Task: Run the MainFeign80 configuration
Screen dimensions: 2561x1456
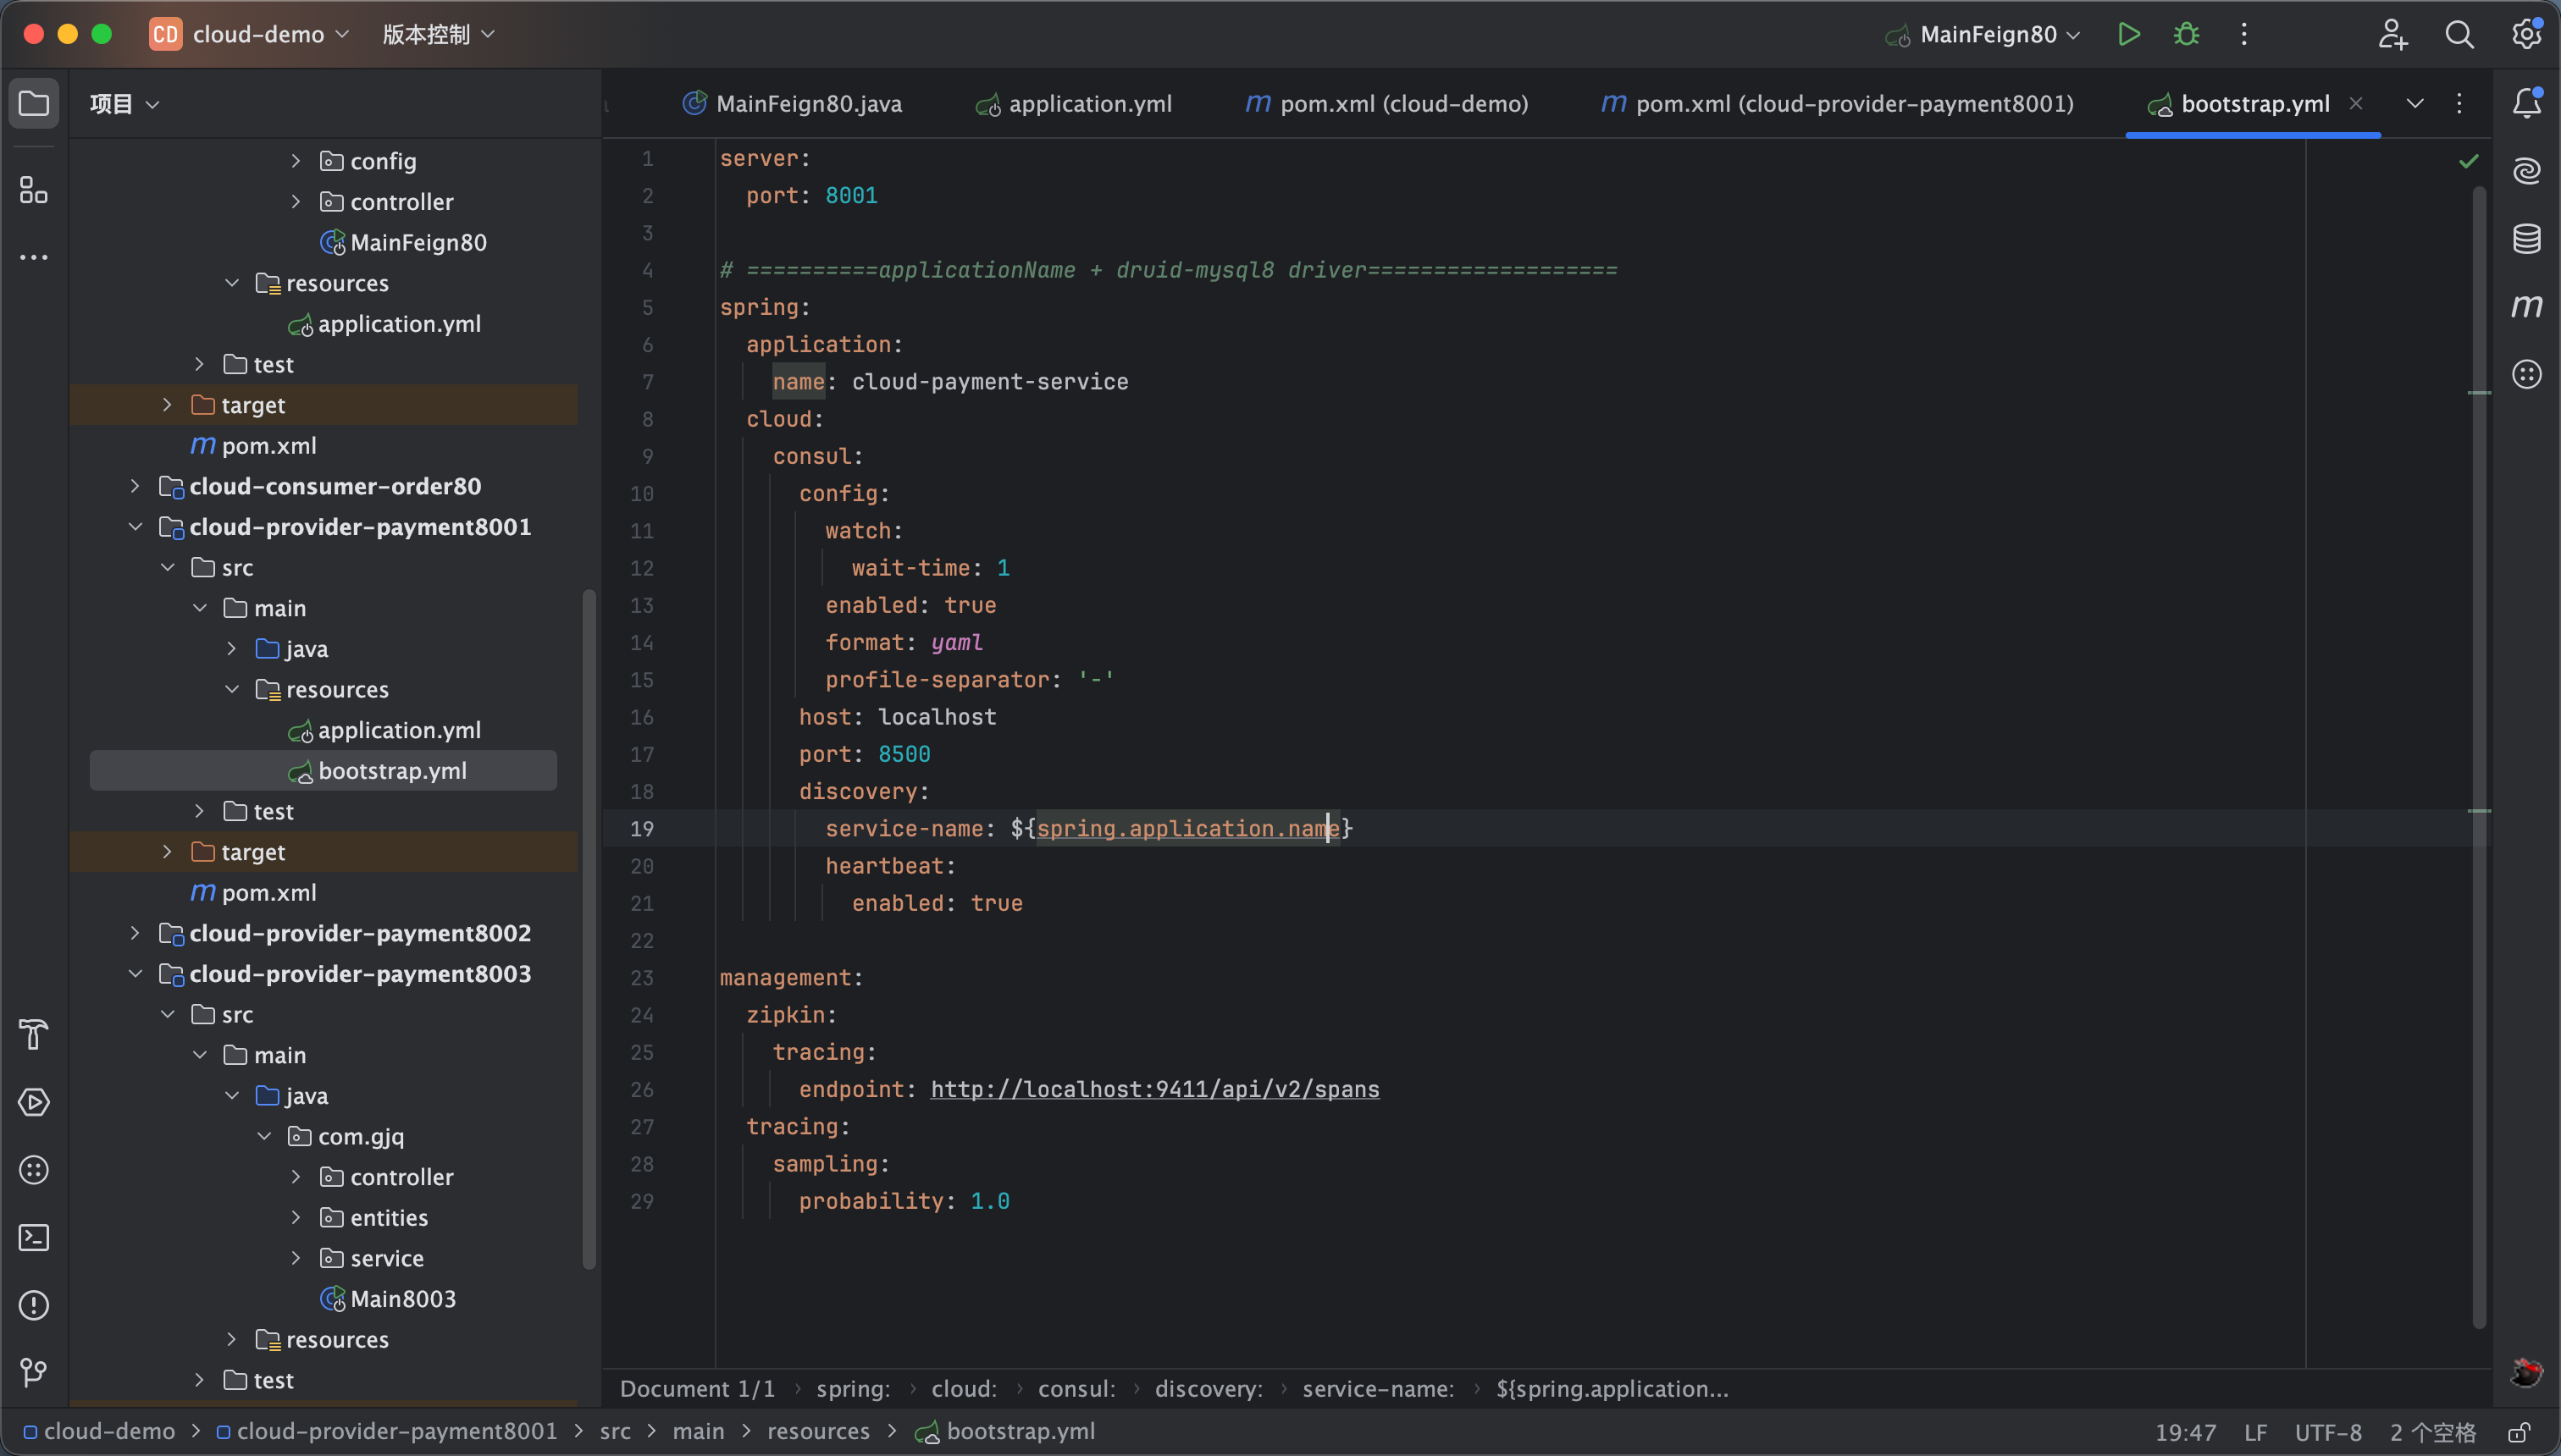Action: pyautogui.click(x=2129, y=34)
